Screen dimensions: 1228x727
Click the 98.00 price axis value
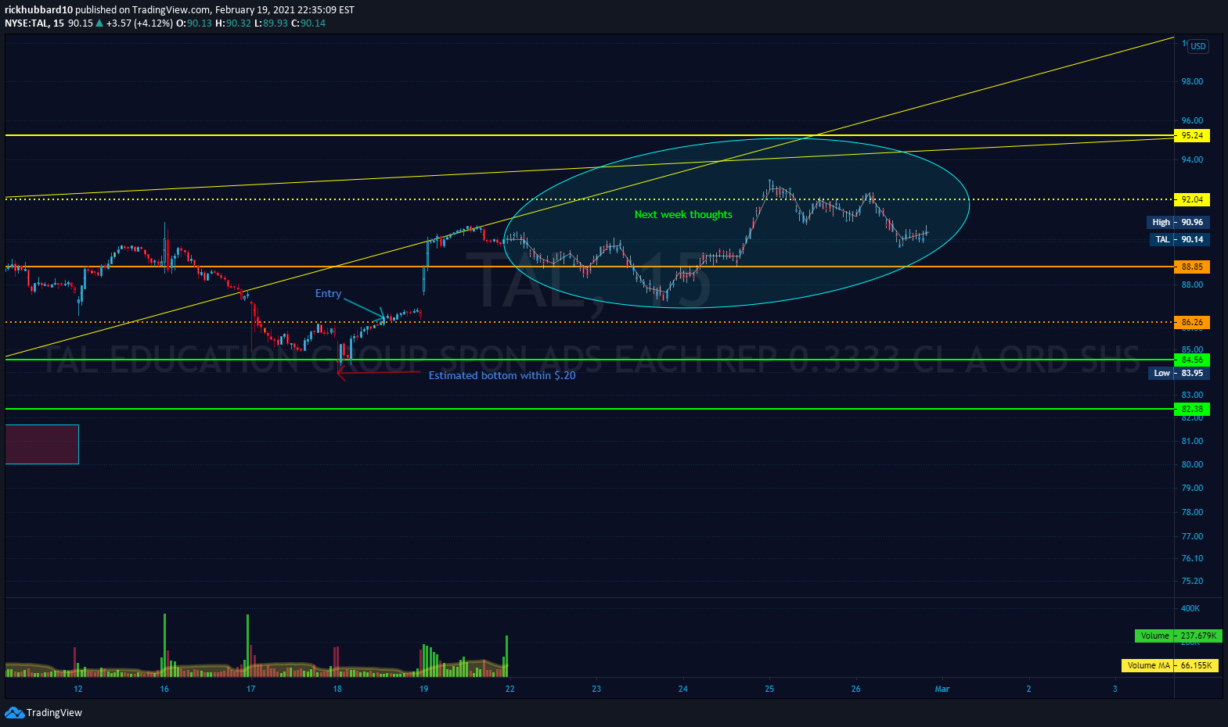pyautogui.click(x=1192, y=81)
